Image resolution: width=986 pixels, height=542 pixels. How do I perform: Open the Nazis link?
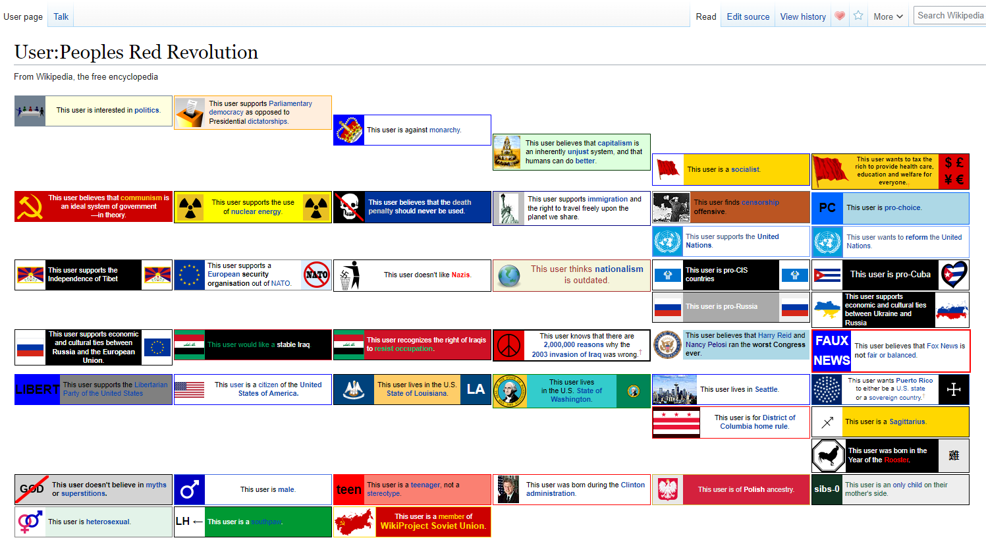[x=460, y=275]
